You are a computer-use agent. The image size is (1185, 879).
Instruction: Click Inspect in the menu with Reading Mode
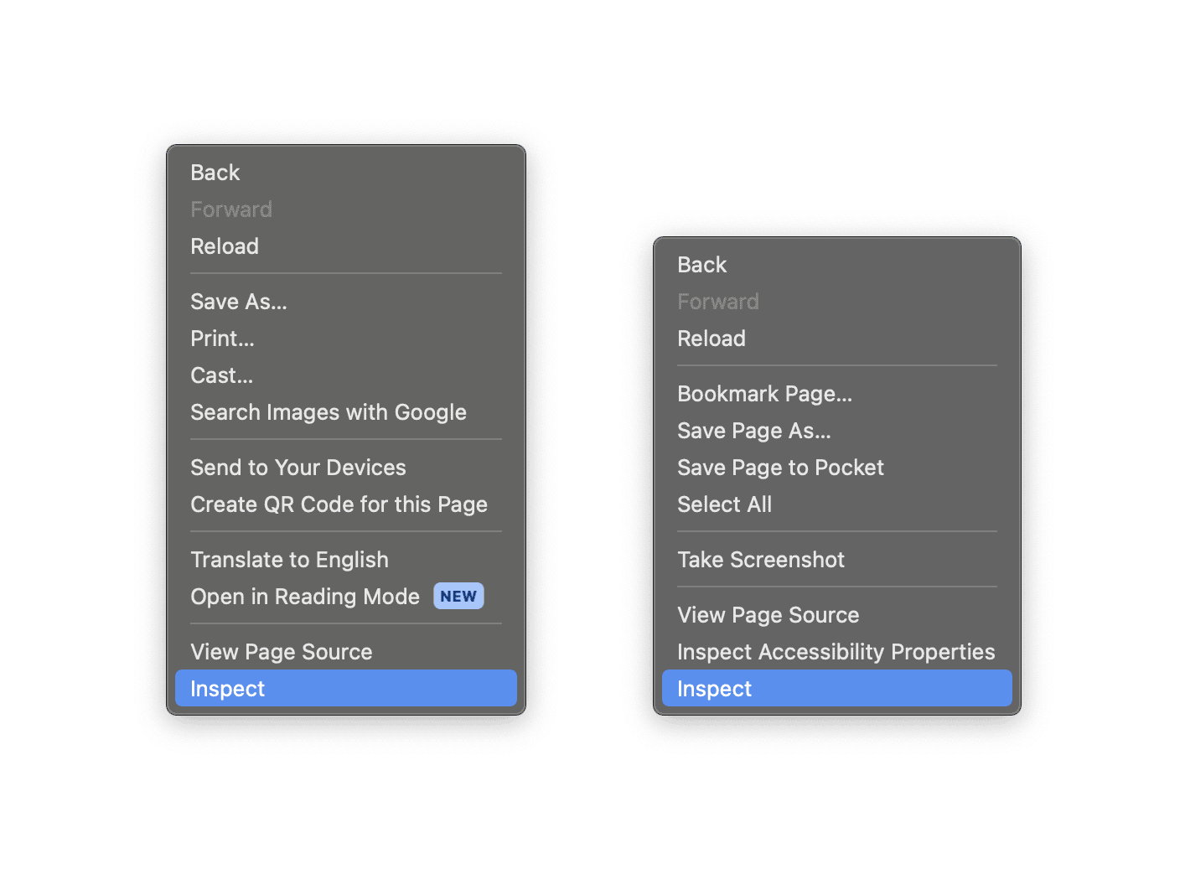point(227,689)
